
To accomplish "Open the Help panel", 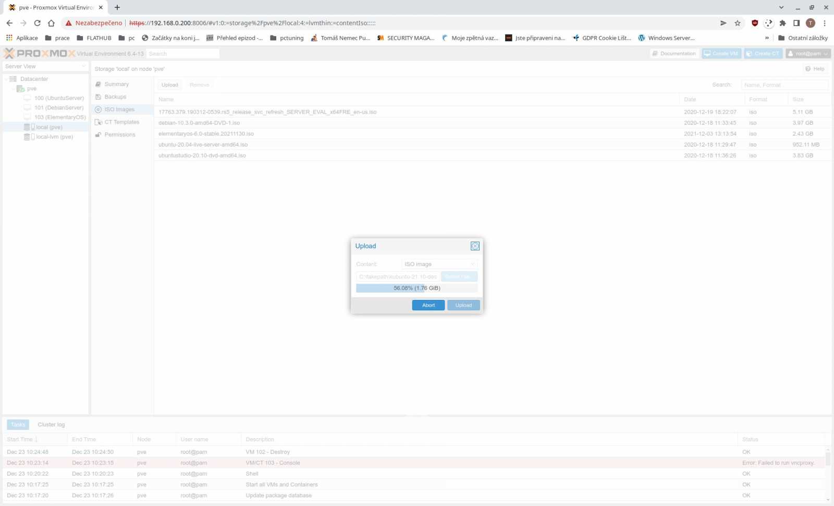I will pyautogui.click(x=815, y=69).
